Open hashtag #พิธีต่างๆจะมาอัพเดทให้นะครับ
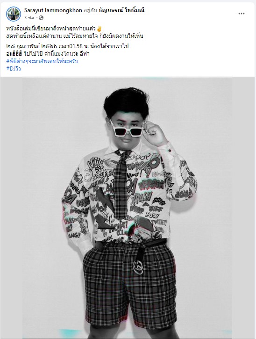The width and height of the screenshot is (256, 339). 42,61
